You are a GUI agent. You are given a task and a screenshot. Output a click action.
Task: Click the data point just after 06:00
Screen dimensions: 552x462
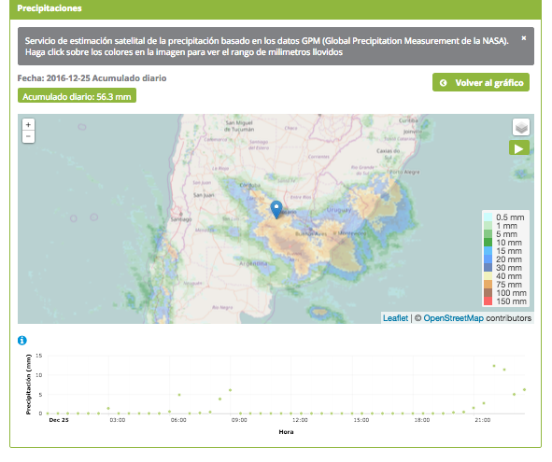click(x=179, y=395)
